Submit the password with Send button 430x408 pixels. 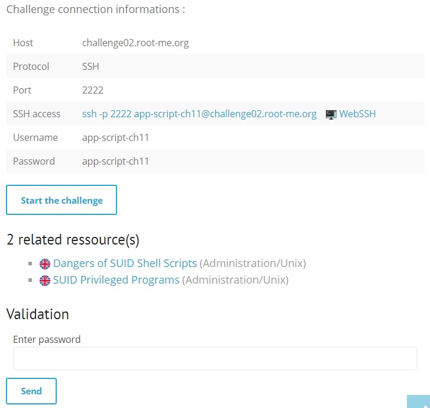pos(31,391)
